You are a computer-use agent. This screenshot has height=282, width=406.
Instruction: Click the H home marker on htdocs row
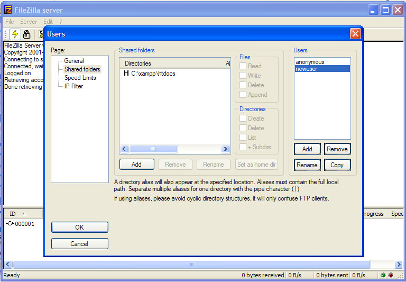tap(126, 74)
